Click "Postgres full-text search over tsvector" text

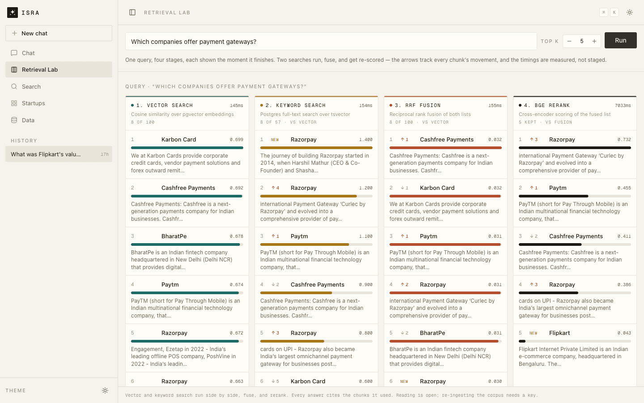coord(305,114)
